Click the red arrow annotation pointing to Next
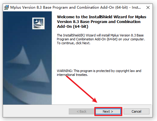Viewport: 157px width, 121px height. pos(82,89)
